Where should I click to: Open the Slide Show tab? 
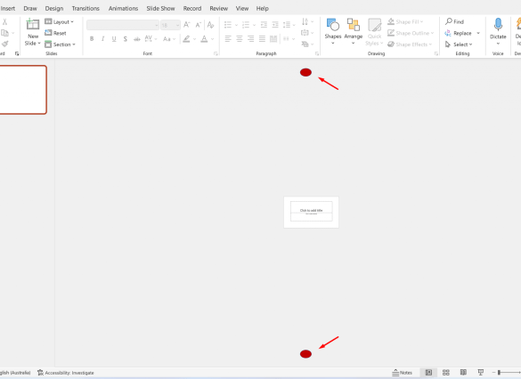point(161,8)
